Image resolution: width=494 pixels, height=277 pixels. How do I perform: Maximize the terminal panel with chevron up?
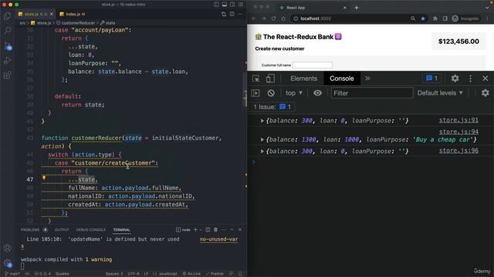pos(232,230)
